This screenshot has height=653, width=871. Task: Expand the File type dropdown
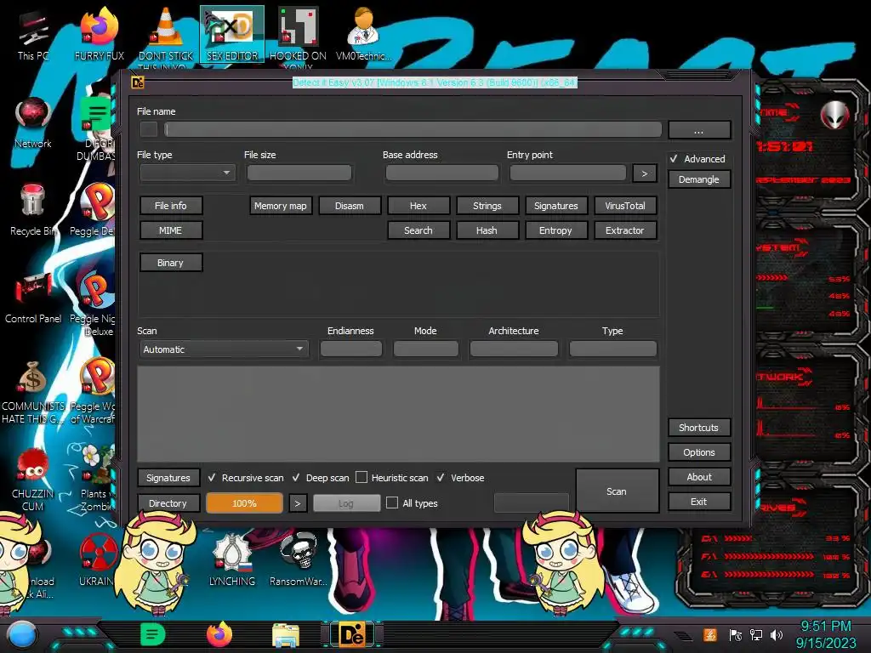point(188,173)
